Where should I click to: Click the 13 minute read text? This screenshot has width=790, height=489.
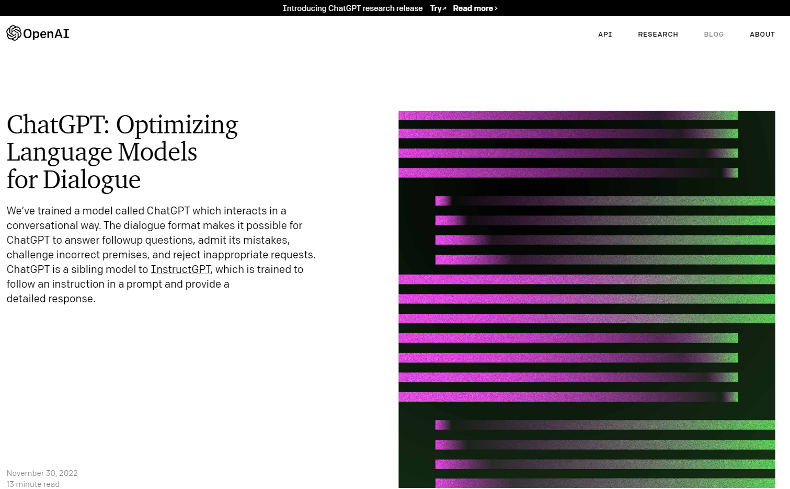pyautogui.click(x=33, y=484)
